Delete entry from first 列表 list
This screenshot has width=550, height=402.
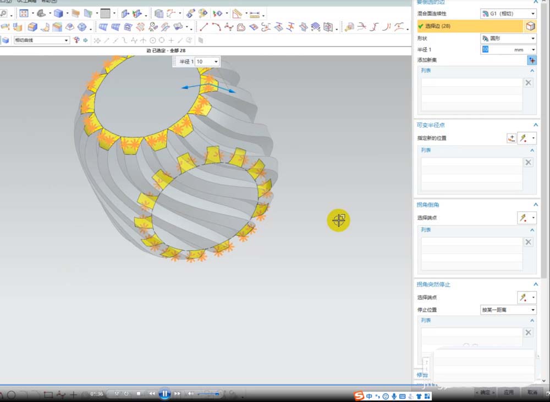[528, 82]
